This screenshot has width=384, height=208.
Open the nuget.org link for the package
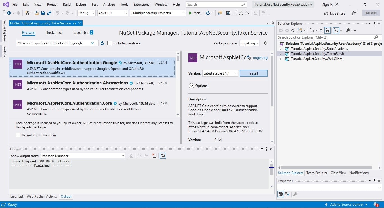[260, 58]
